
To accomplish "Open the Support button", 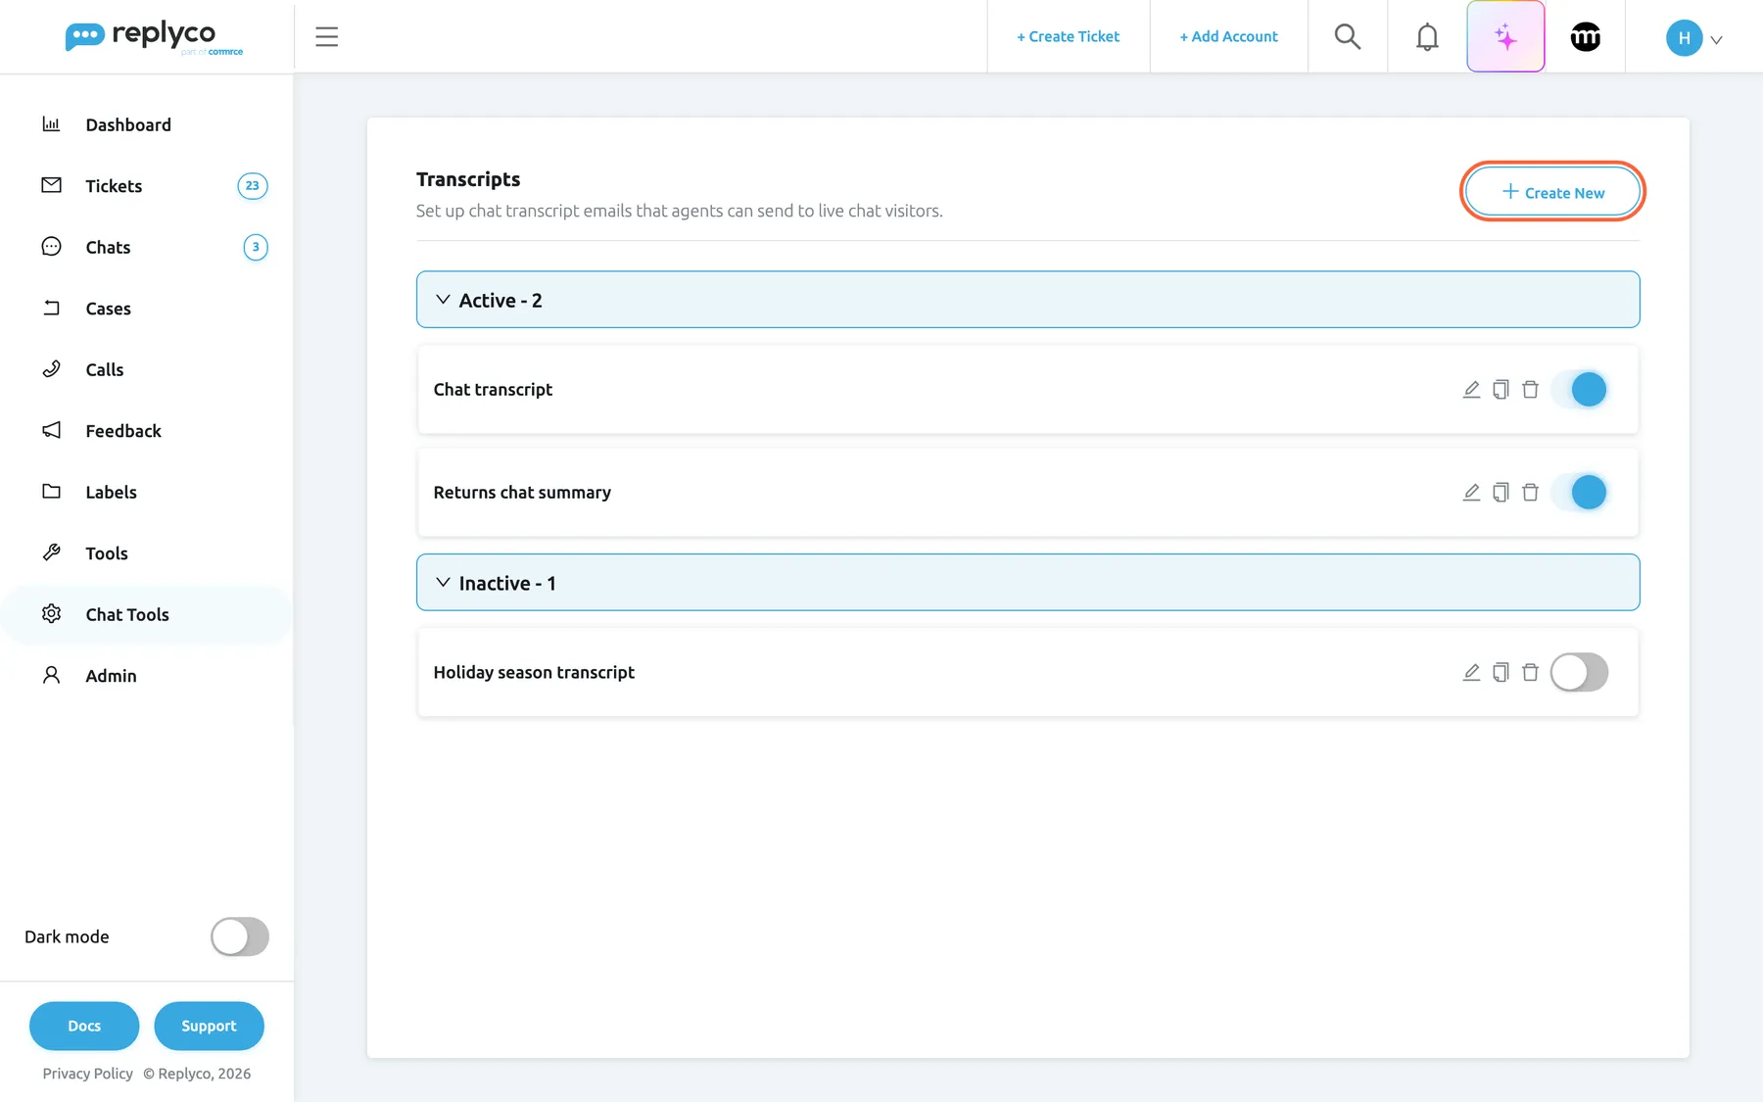I will (x=209, y=1027).
